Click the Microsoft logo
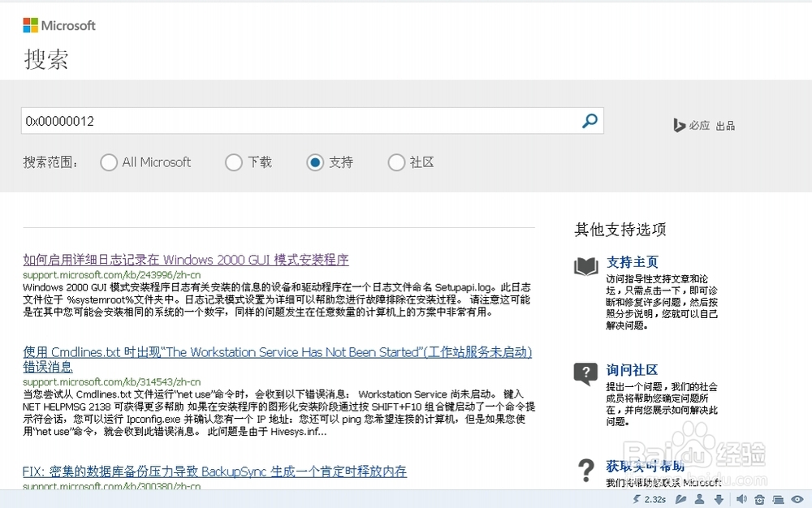Screen dimensions: 812x508 point(59,25)
